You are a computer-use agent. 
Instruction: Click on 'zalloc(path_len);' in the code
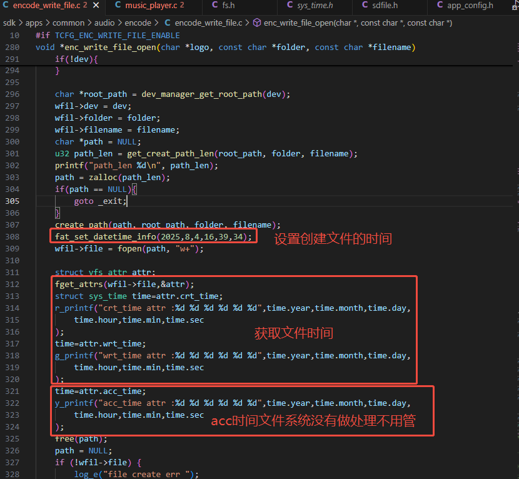tap(129, 178)
